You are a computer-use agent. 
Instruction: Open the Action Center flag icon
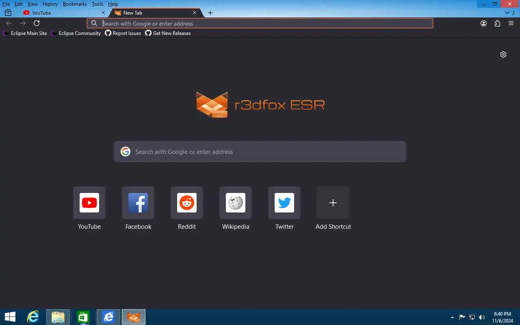[x=462, y=317]
